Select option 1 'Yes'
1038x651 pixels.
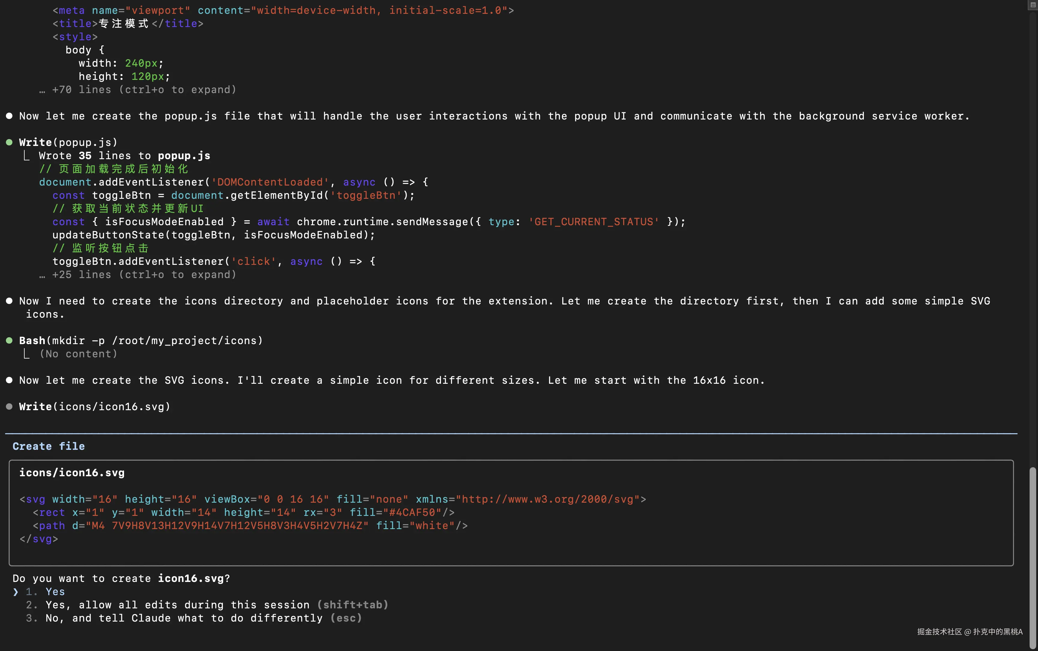(55, 592)
